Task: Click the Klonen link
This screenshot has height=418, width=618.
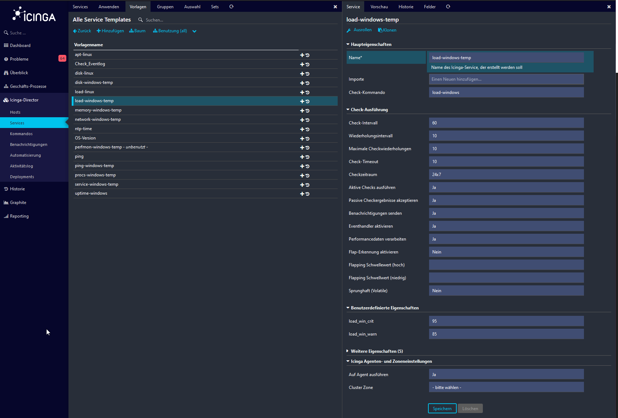Action: (x=387, y=30)
